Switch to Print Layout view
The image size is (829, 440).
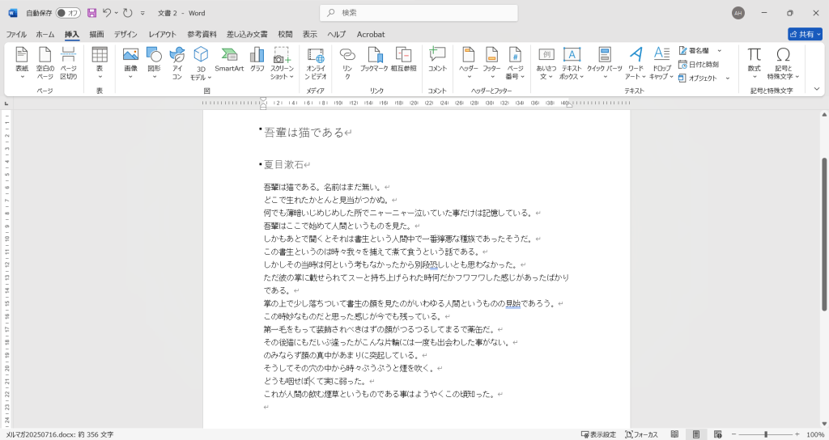click(x=696, y=434)
